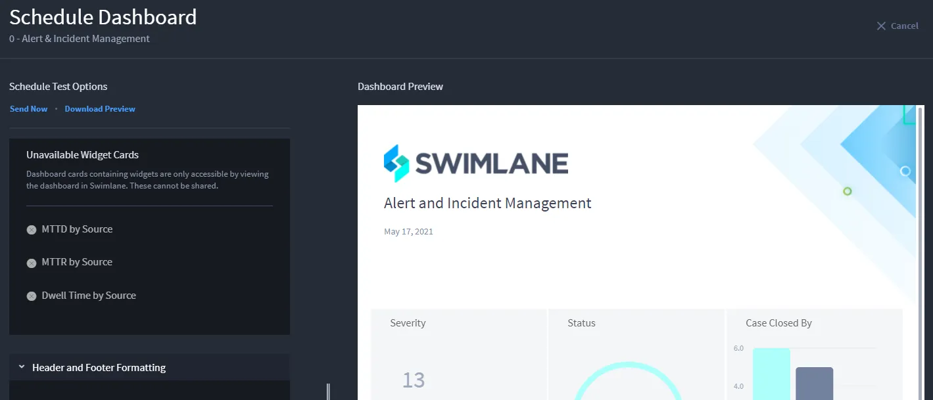The height and width of the screenshot is (400, 933).
Task: Click the tallest cyan bar in Case Closed By
Action: pos(771,374)
